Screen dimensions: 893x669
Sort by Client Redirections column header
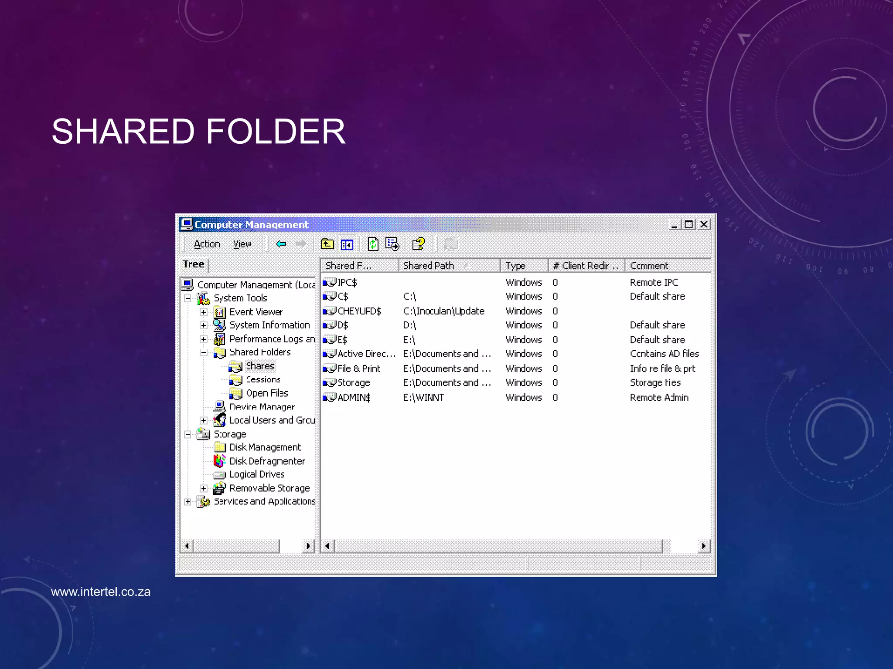click(586, 266)
